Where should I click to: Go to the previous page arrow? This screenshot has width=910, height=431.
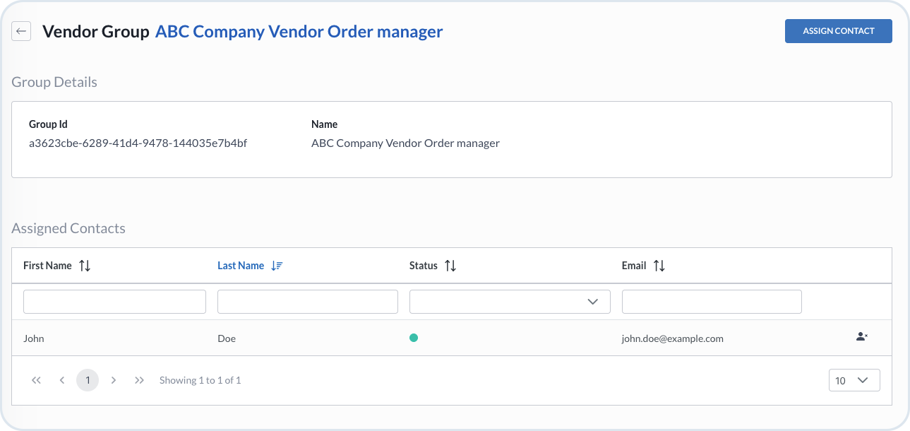[62, 380]
